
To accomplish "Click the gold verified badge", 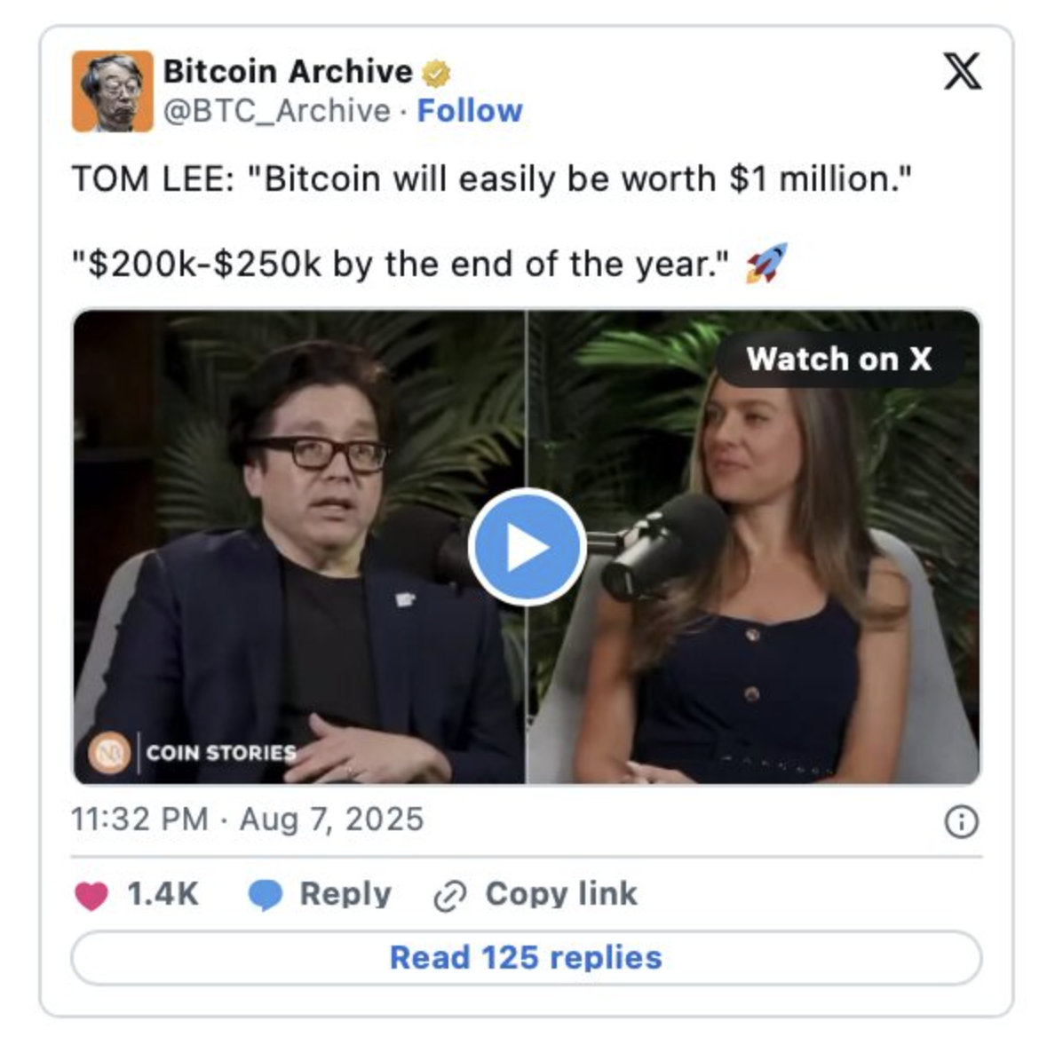I will 436,74.
